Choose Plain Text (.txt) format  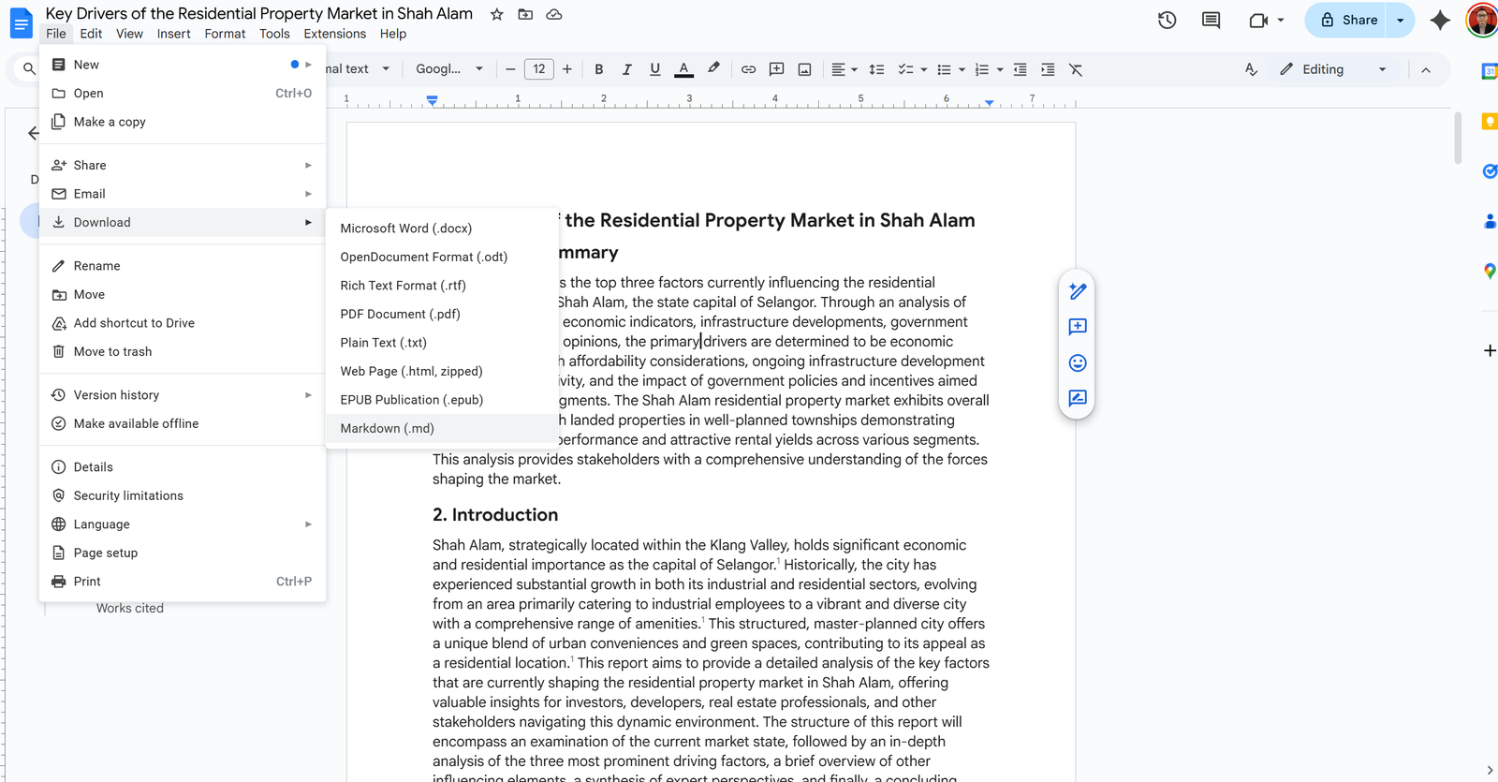click(441, 343)
